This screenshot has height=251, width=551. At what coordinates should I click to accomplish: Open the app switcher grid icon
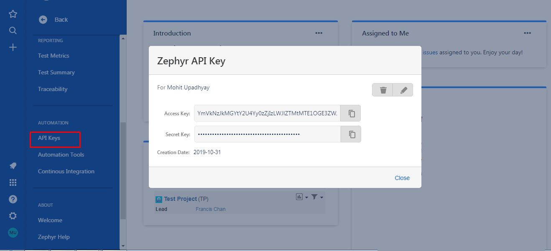(13, 183)
